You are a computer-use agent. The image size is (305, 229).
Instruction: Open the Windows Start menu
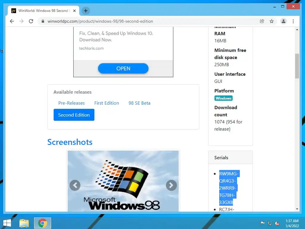pyautogui.click(x=7, y=223)
